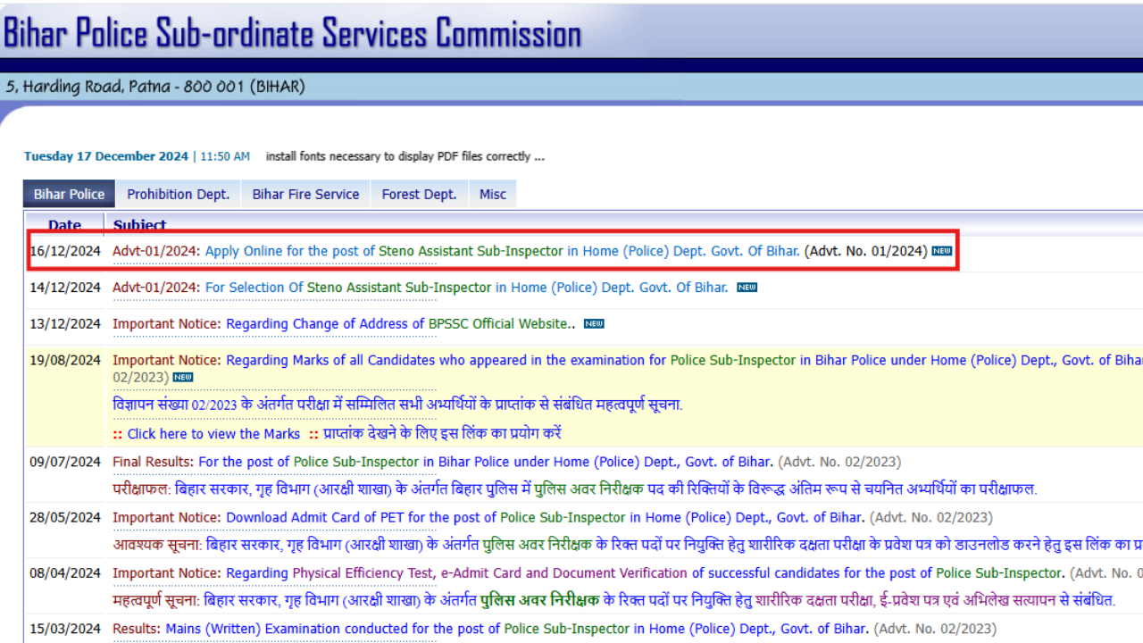This screenshot has width=1143, height=643.
Task: Click (Advt. No. 01/2024) text in first row
Action: point(865,251)
